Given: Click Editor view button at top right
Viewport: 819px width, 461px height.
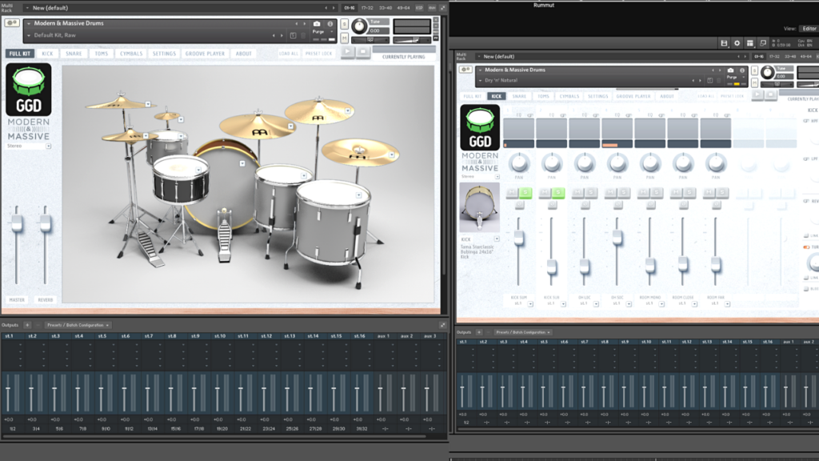Looking at the screenshot, I should 810,29.
